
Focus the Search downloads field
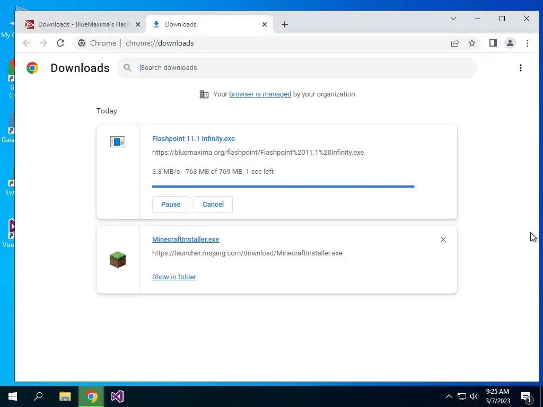coord(297,68)
